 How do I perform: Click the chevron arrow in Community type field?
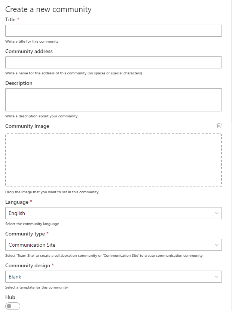pos(217,245)
